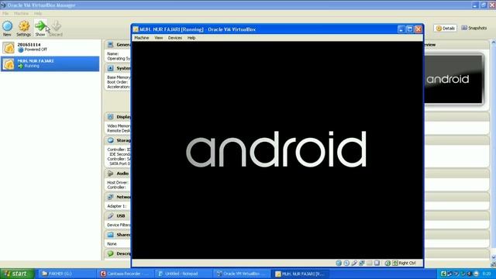The height and width of the screenshot is (279, 496).
Task: Click the New virtual machine toolbar icon
Action: (7, 28)
